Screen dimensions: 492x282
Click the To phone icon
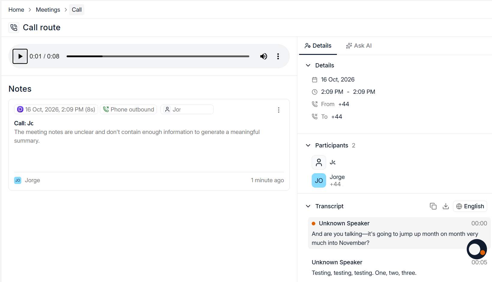click(315, 117)
